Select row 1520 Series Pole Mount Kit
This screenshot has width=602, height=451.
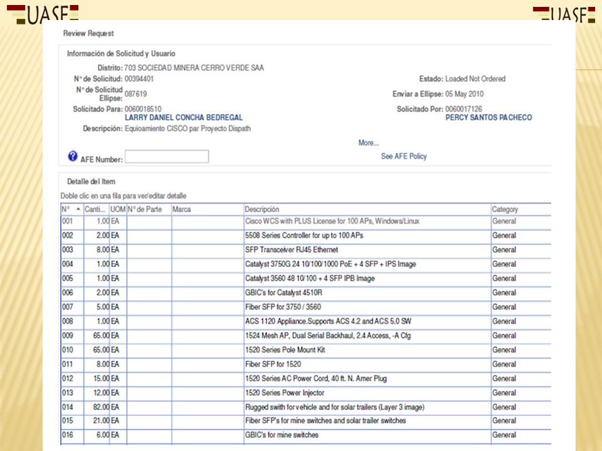coord(306,350)
